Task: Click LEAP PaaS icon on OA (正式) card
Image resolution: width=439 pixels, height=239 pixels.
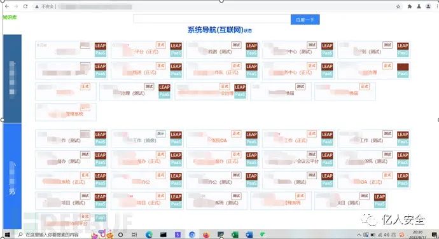Action: point(403,180)
